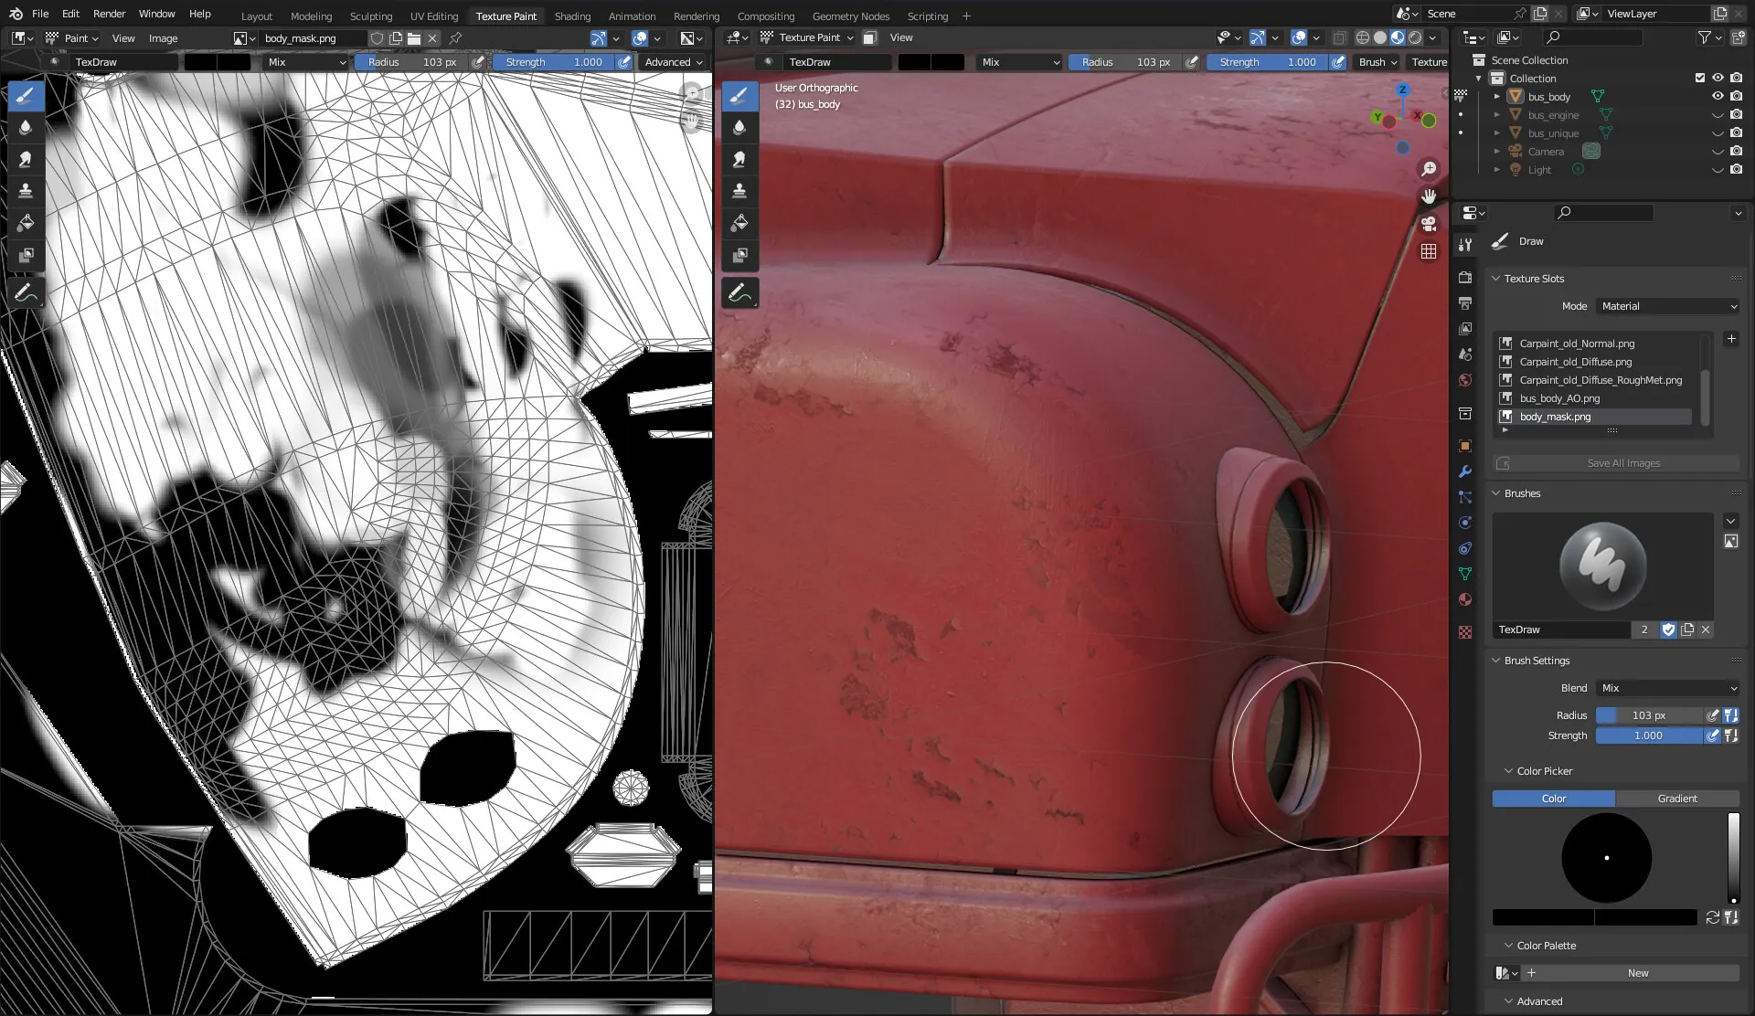Click the Gradient button in Color Picker
1755x1016 pixels.
[1677, 799]
